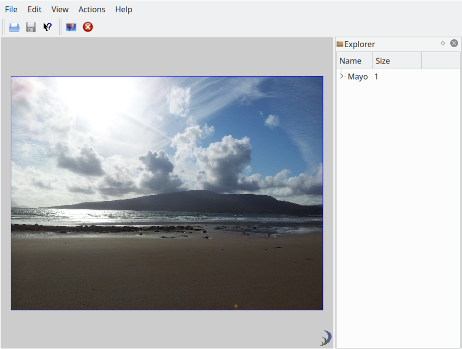The width and height of the screenshot is (462, 349).
Task: Float the Explorer panel using diamond icon
Action: click(x=442, y=43)
